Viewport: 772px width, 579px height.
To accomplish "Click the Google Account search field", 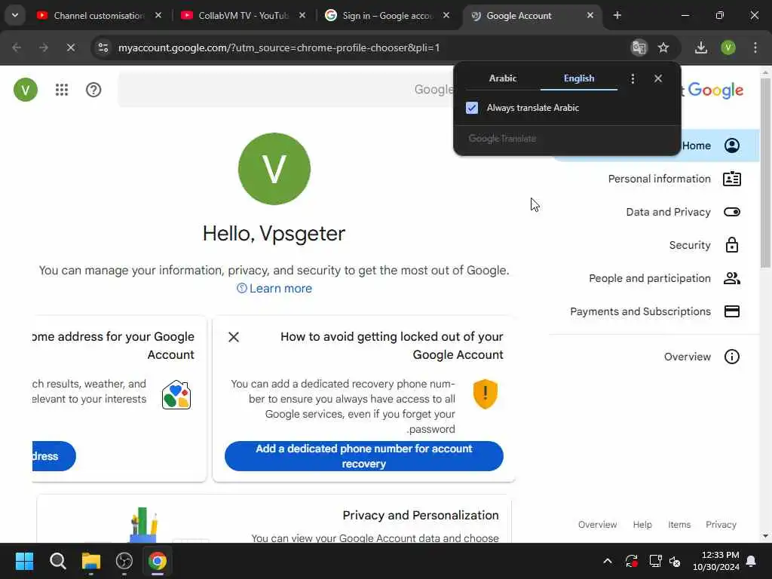I will 286,89.
